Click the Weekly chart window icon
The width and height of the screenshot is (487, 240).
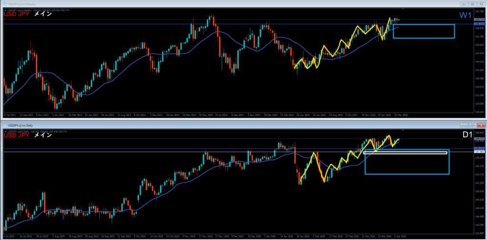pos(5,4)
